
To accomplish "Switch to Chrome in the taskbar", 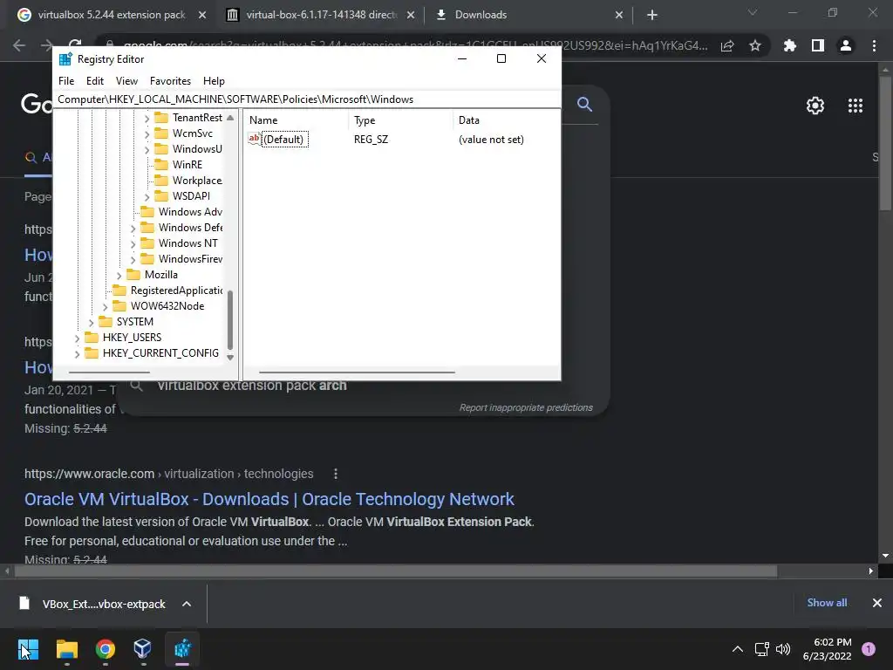I will coord(106,649).
